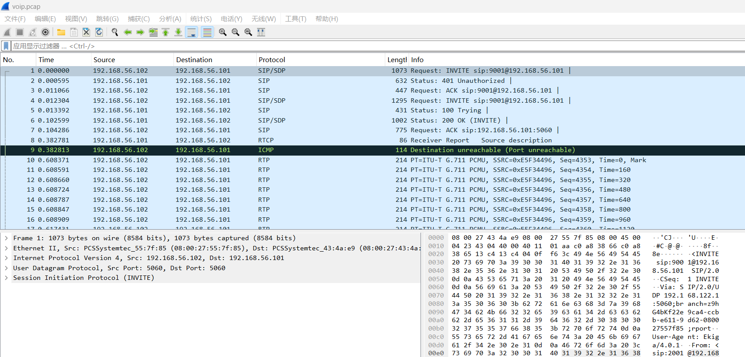The height and width of the screenshot is (357, 745).
Task: Sort packets by No. column header
Action: point(18,59)
